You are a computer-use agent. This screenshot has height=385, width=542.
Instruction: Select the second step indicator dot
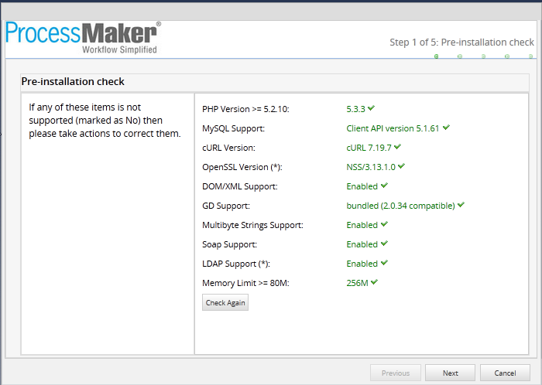click(460, 56)
